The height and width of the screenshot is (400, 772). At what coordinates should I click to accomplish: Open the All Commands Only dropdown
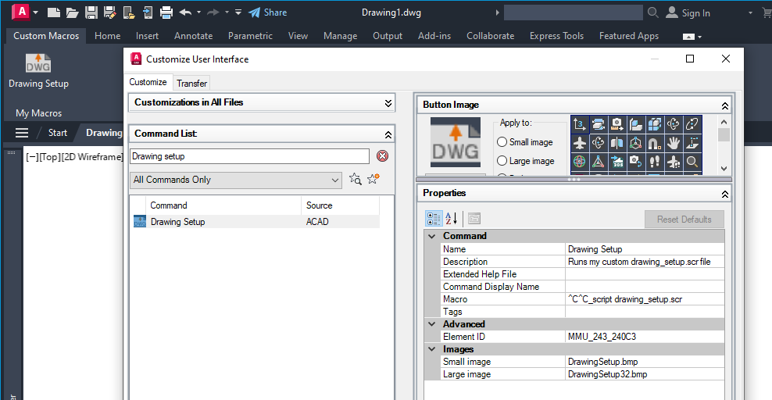coord(236,180)
